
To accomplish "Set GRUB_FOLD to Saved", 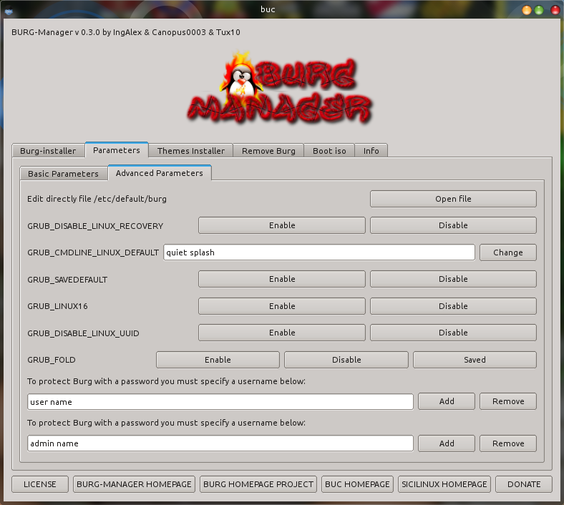I will (x=474, y=360).
